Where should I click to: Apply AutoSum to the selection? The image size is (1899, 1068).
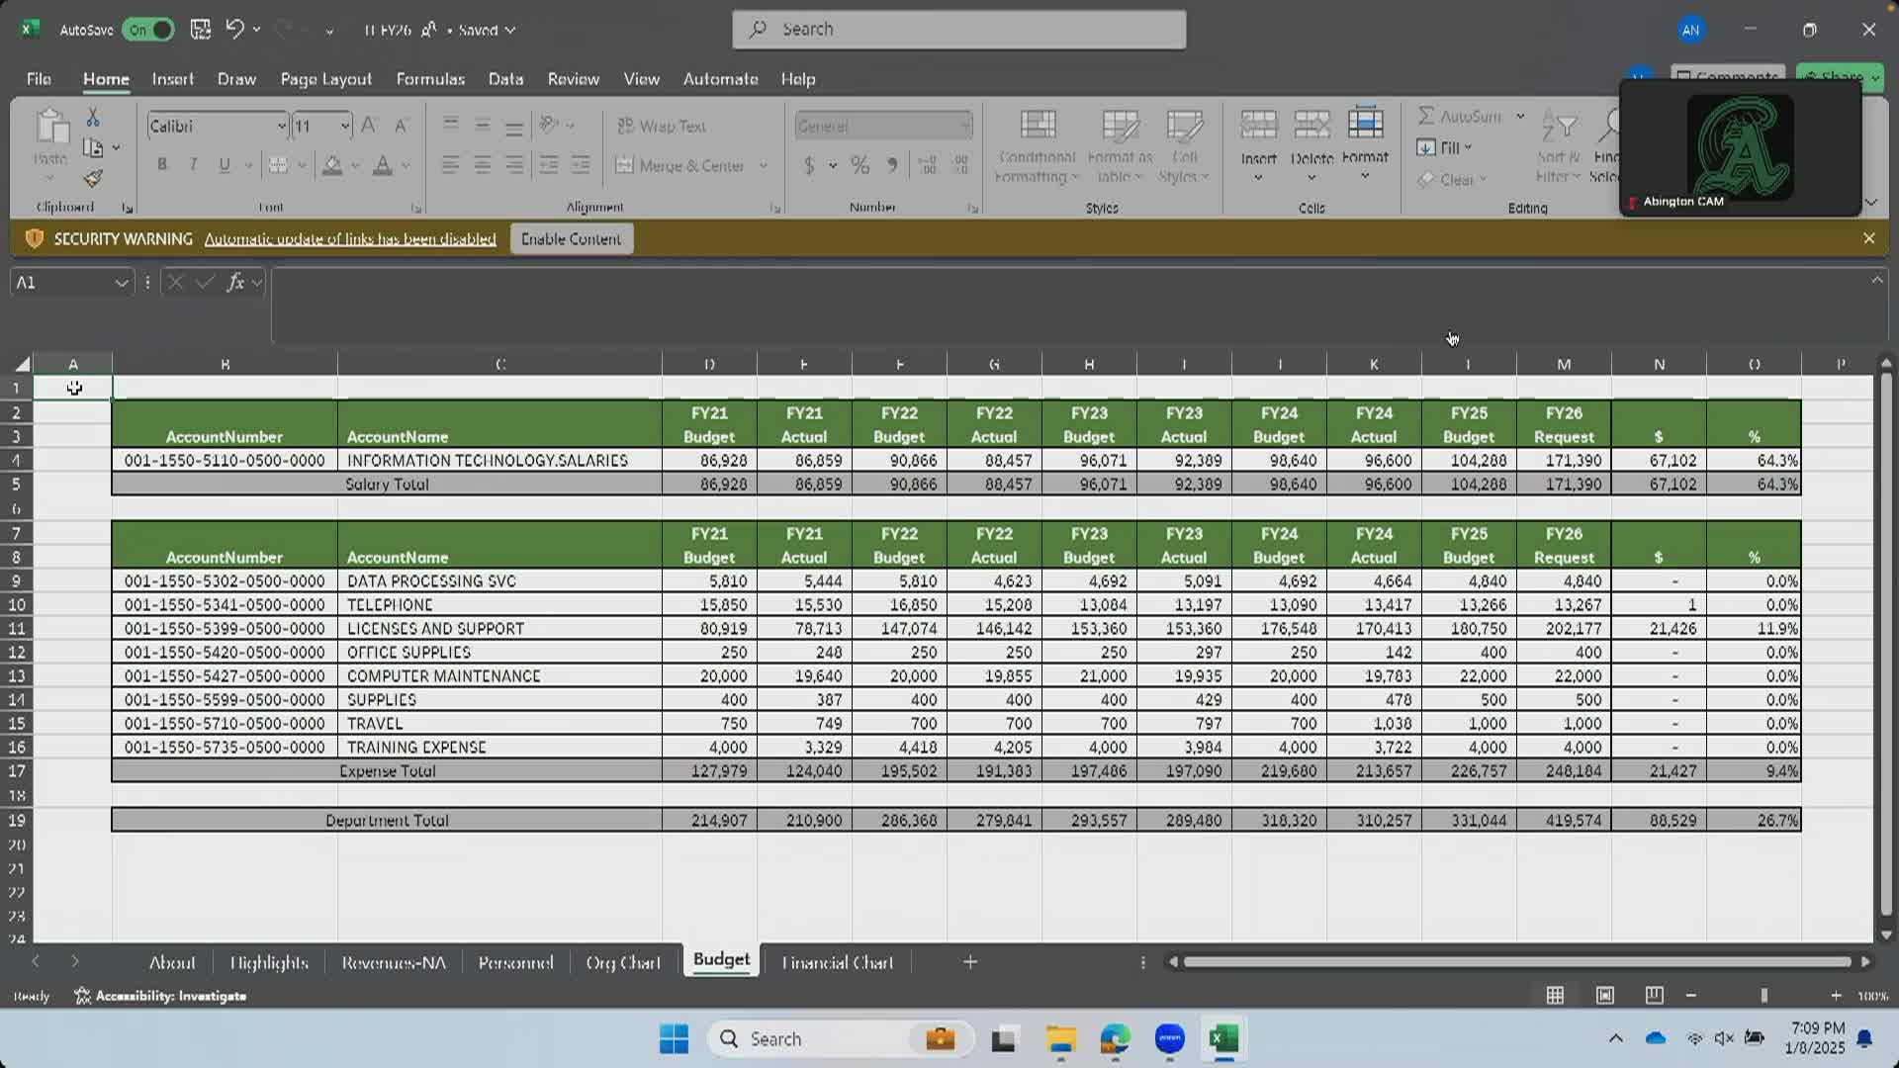(1463, 116)
